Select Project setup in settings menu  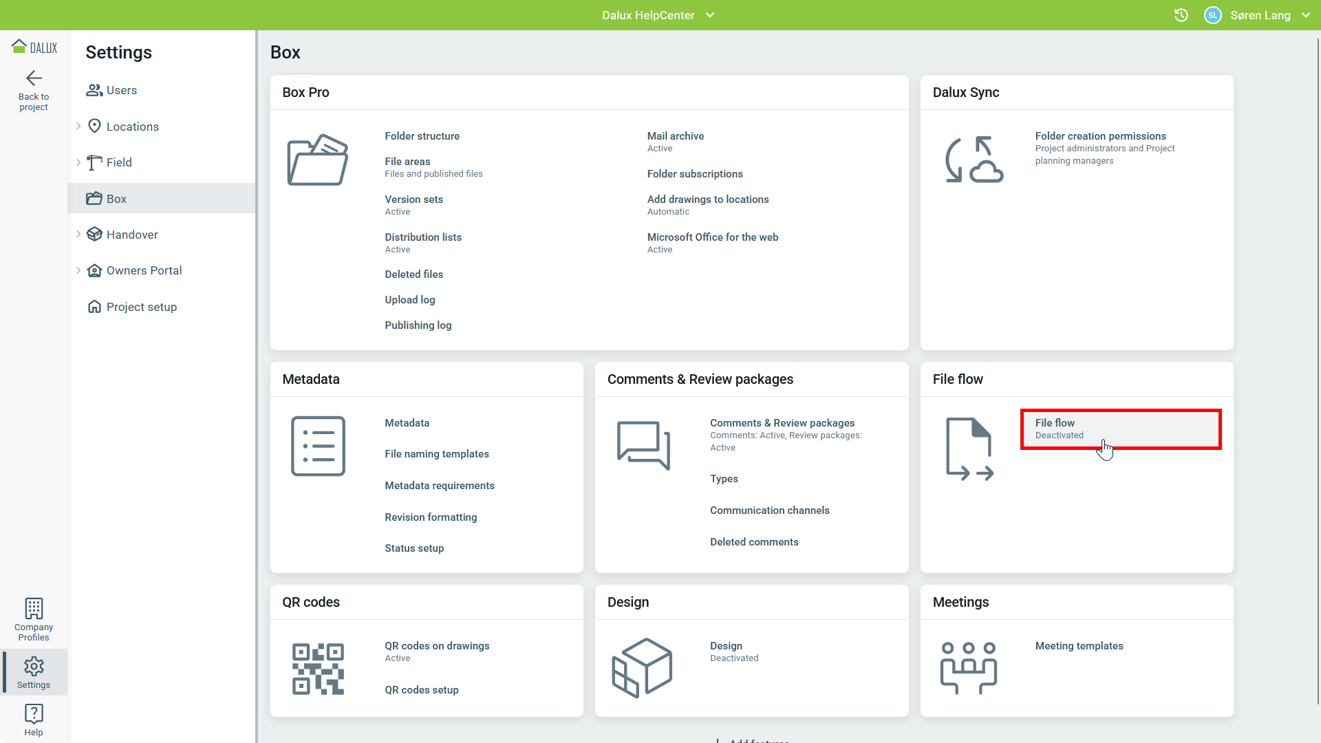(x=141, y=307)
